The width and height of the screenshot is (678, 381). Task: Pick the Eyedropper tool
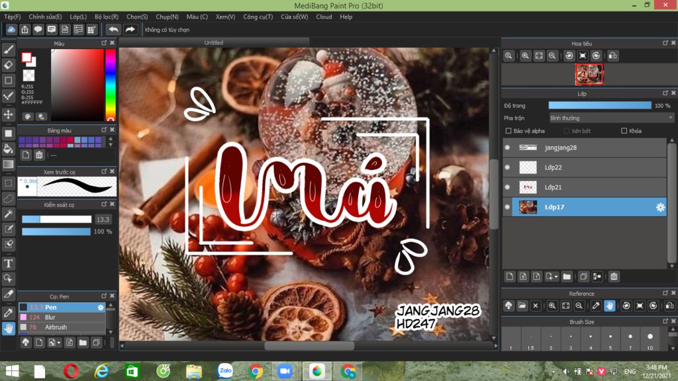pyautogui.click(x=8, y=313)
